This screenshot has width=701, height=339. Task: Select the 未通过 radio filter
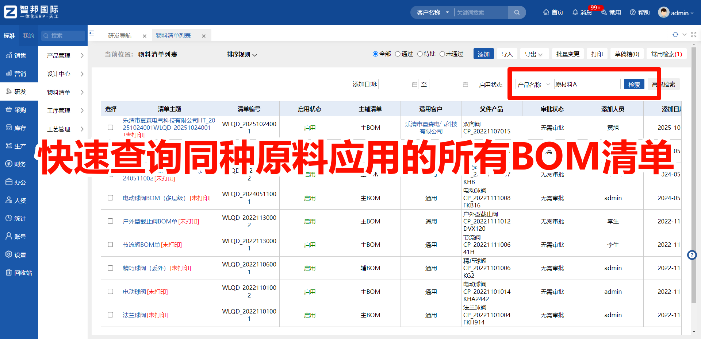click(442, 54)
